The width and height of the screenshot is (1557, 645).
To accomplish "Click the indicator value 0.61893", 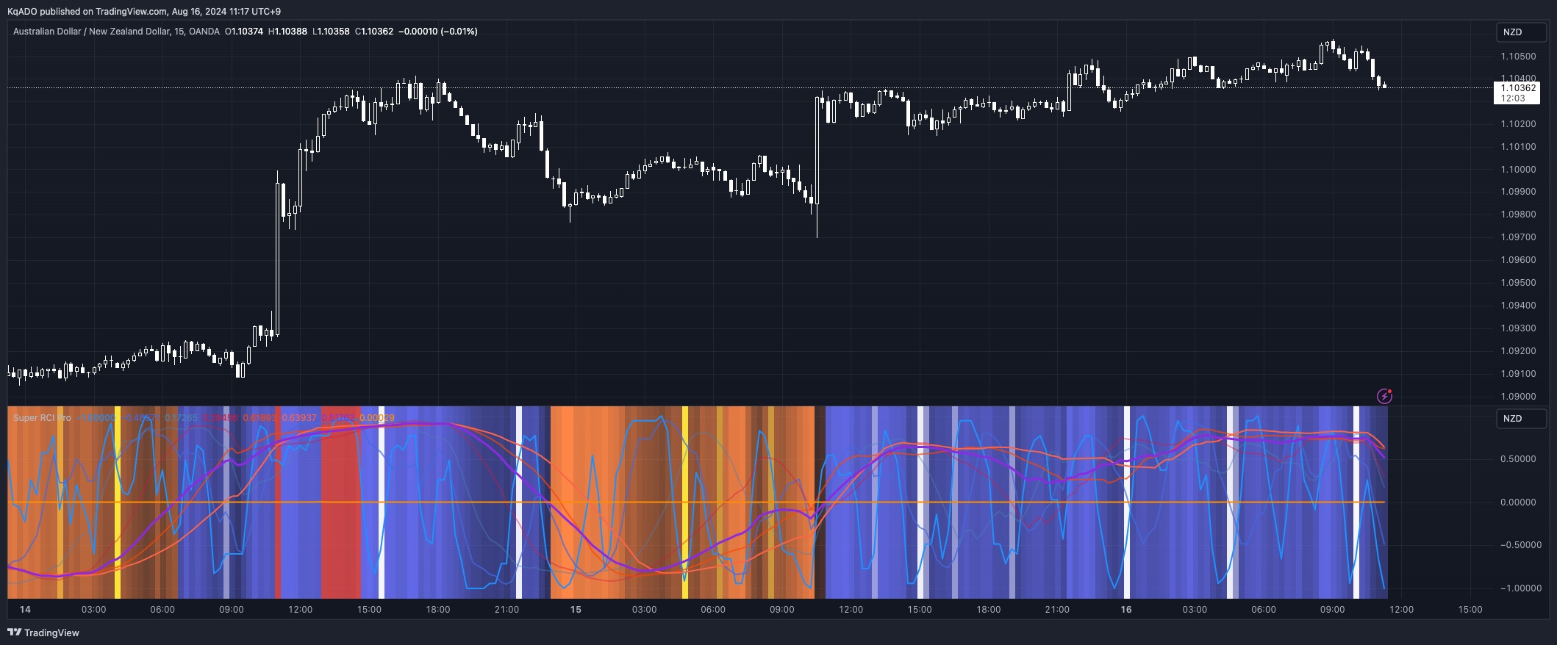I will [259, 418].
